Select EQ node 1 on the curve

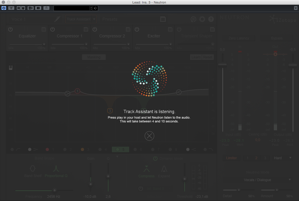(77, 91)
